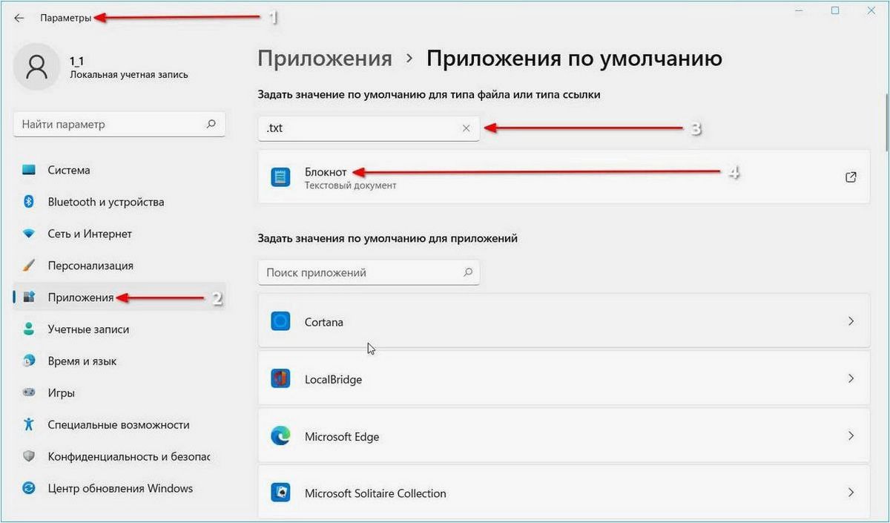Open the Время и язык section
Image resolution: width=890 pixels, height=523 pixels.
(119, 361)
